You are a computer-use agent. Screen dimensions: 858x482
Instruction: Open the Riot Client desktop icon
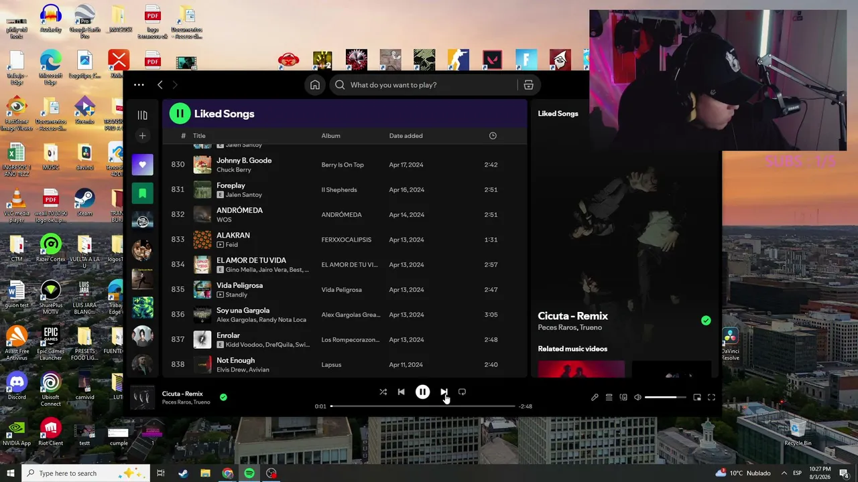click(x=50, y=432)
